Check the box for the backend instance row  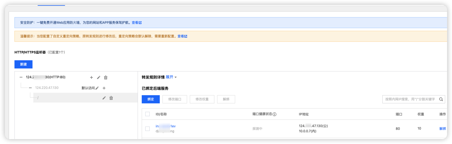pos(147,128)
